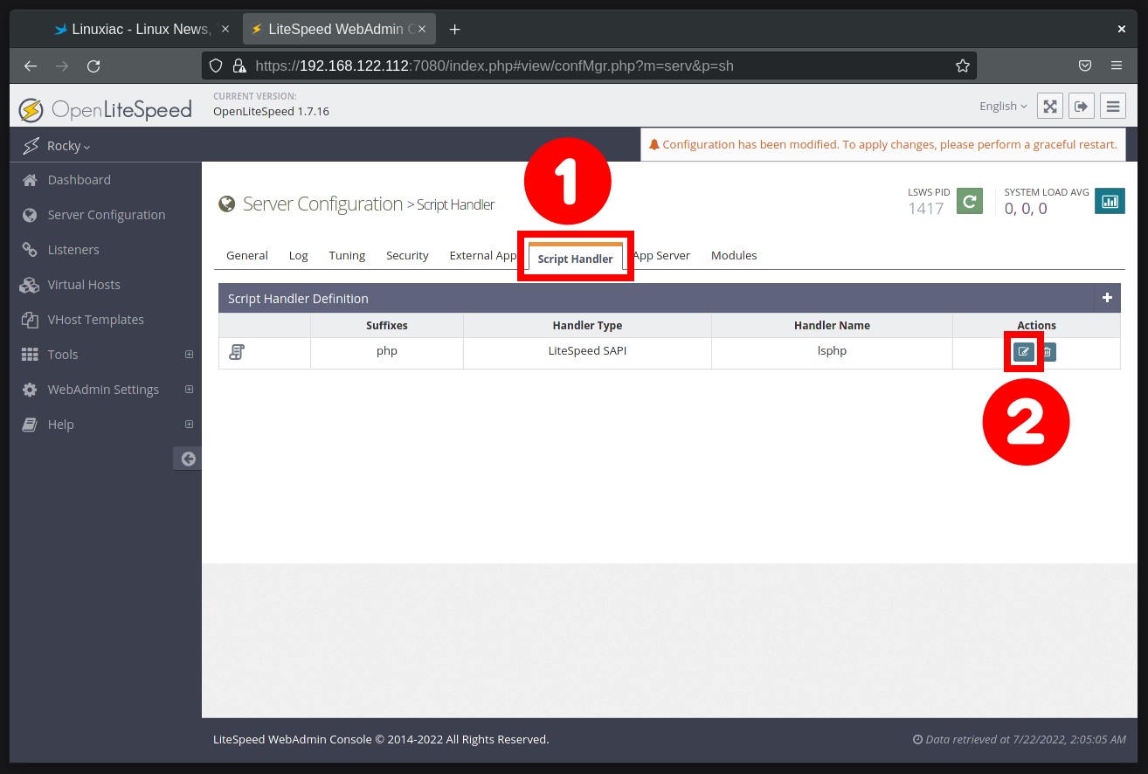Viewport: 1148px width, 774px height.
Task: Expand the Help sidebar menu
Action: click(x=189, y=425)
